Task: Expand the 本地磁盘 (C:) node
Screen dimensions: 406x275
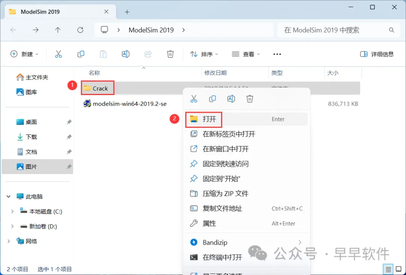Action: click(12, 212)
